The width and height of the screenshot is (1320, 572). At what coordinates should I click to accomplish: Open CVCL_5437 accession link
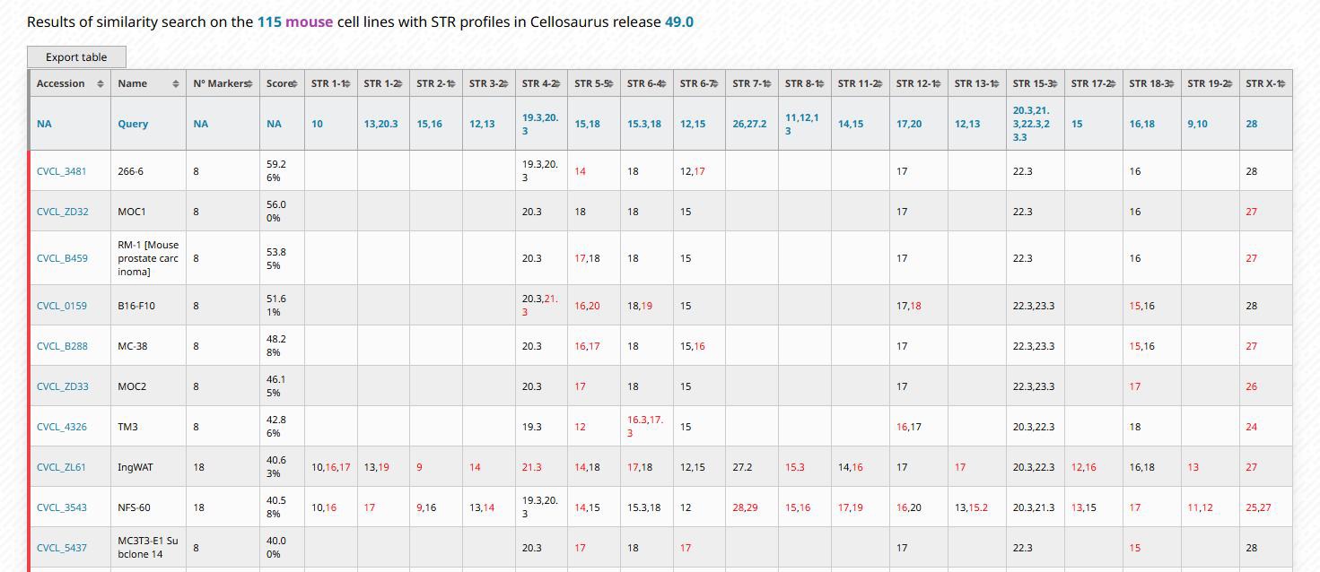tap(62, 548)
